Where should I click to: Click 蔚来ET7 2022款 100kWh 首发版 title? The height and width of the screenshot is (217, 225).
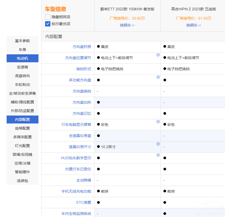pos(127,9)
